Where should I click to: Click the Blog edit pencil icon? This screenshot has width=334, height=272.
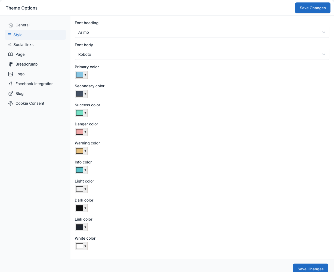[x=11, y=94]
